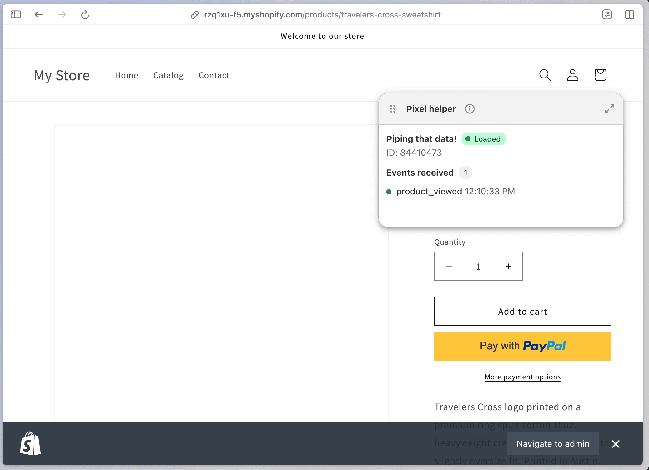Open the browser site settings icon

coord(607,15)
